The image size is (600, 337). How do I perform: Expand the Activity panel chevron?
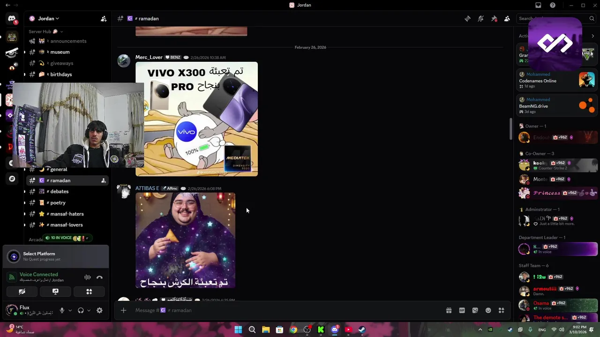click(x=592, y=36)
